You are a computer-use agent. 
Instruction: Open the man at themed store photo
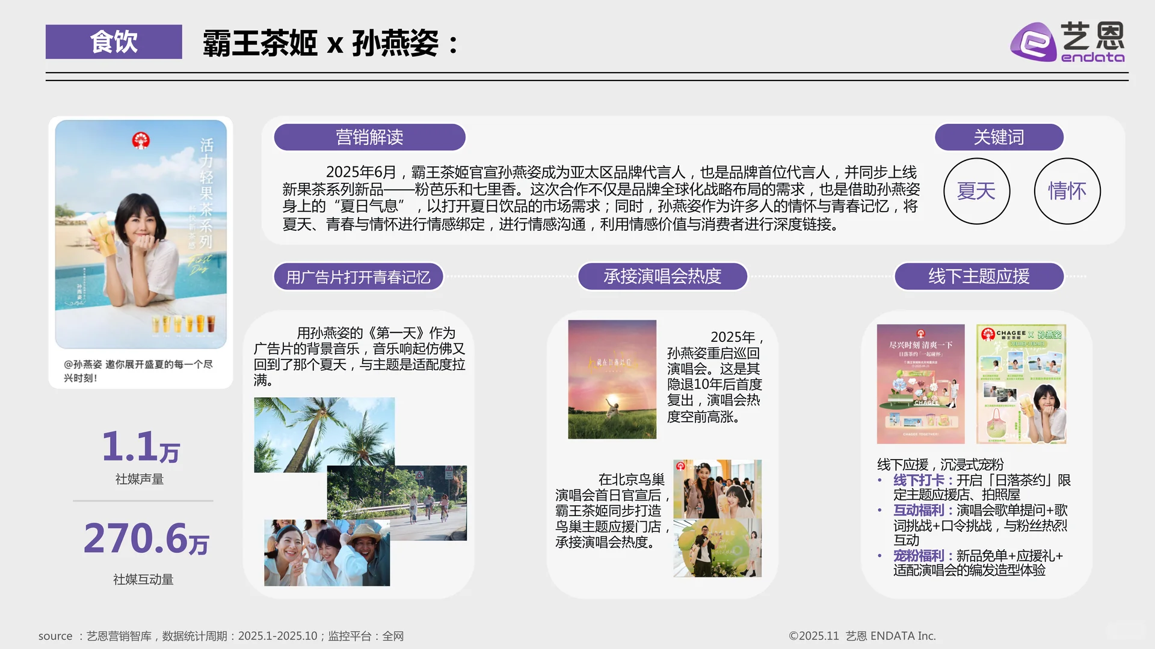tap(717, 548)
